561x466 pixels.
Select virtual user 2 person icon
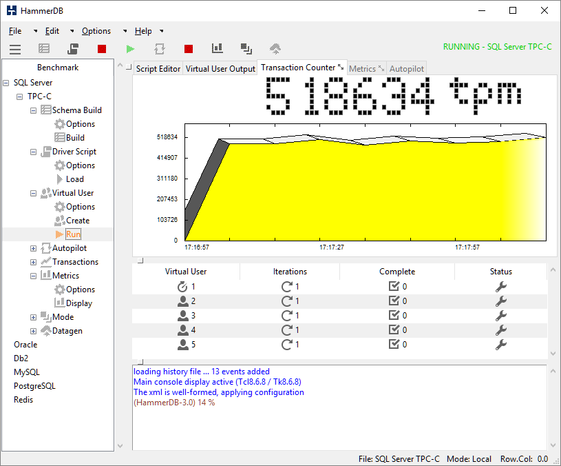tap(183, 301)
